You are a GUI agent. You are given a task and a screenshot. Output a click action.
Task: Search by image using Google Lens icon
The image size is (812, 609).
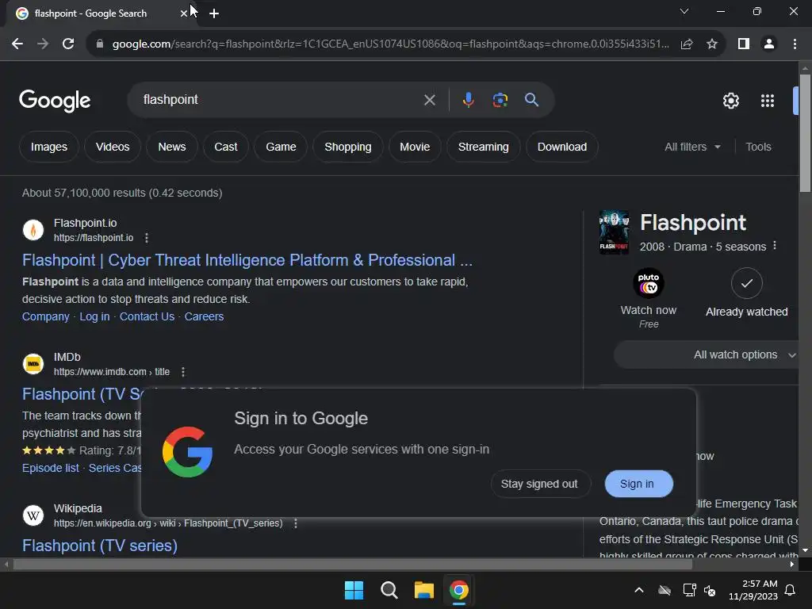coord(500,100)
